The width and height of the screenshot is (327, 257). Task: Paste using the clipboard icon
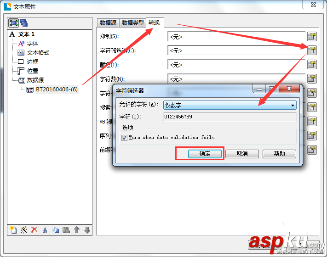tap(66, 230)
